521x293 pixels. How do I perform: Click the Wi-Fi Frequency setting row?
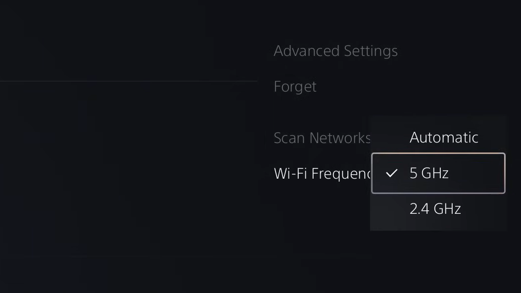point(322,173)
